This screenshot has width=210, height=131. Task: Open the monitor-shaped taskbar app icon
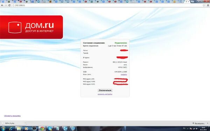coord(73,129)
